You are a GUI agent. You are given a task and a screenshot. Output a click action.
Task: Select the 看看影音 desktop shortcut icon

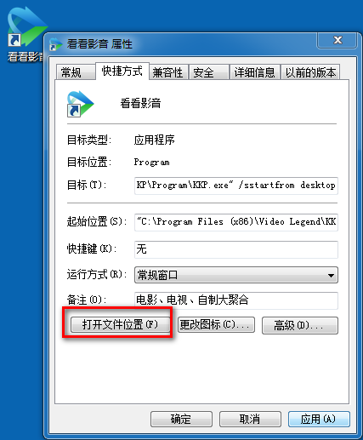[x=26, y=27]
